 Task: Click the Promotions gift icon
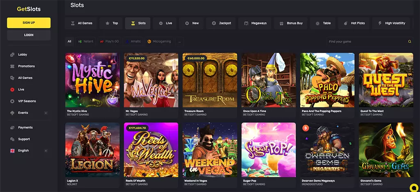coord(12,66)
